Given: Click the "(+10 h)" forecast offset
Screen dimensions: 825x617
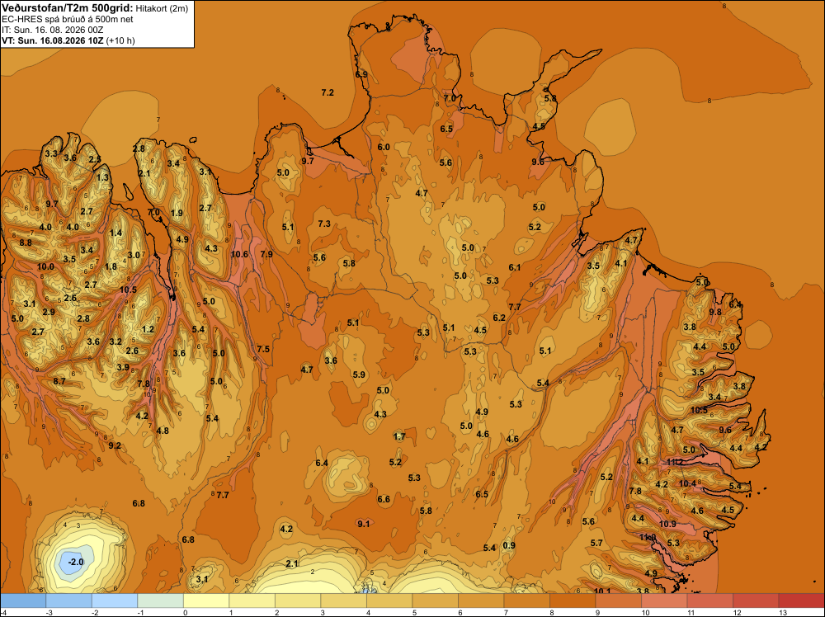Looking at the screenshot, I should point(120,40).
